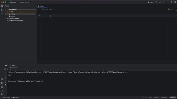Toggle soft-wrap in Run console
This screenshot has width=177, height=99.
tap(6, 78)
